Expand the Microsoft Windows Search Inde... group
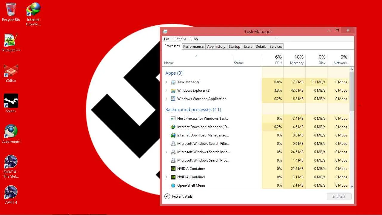 (167, 152)
